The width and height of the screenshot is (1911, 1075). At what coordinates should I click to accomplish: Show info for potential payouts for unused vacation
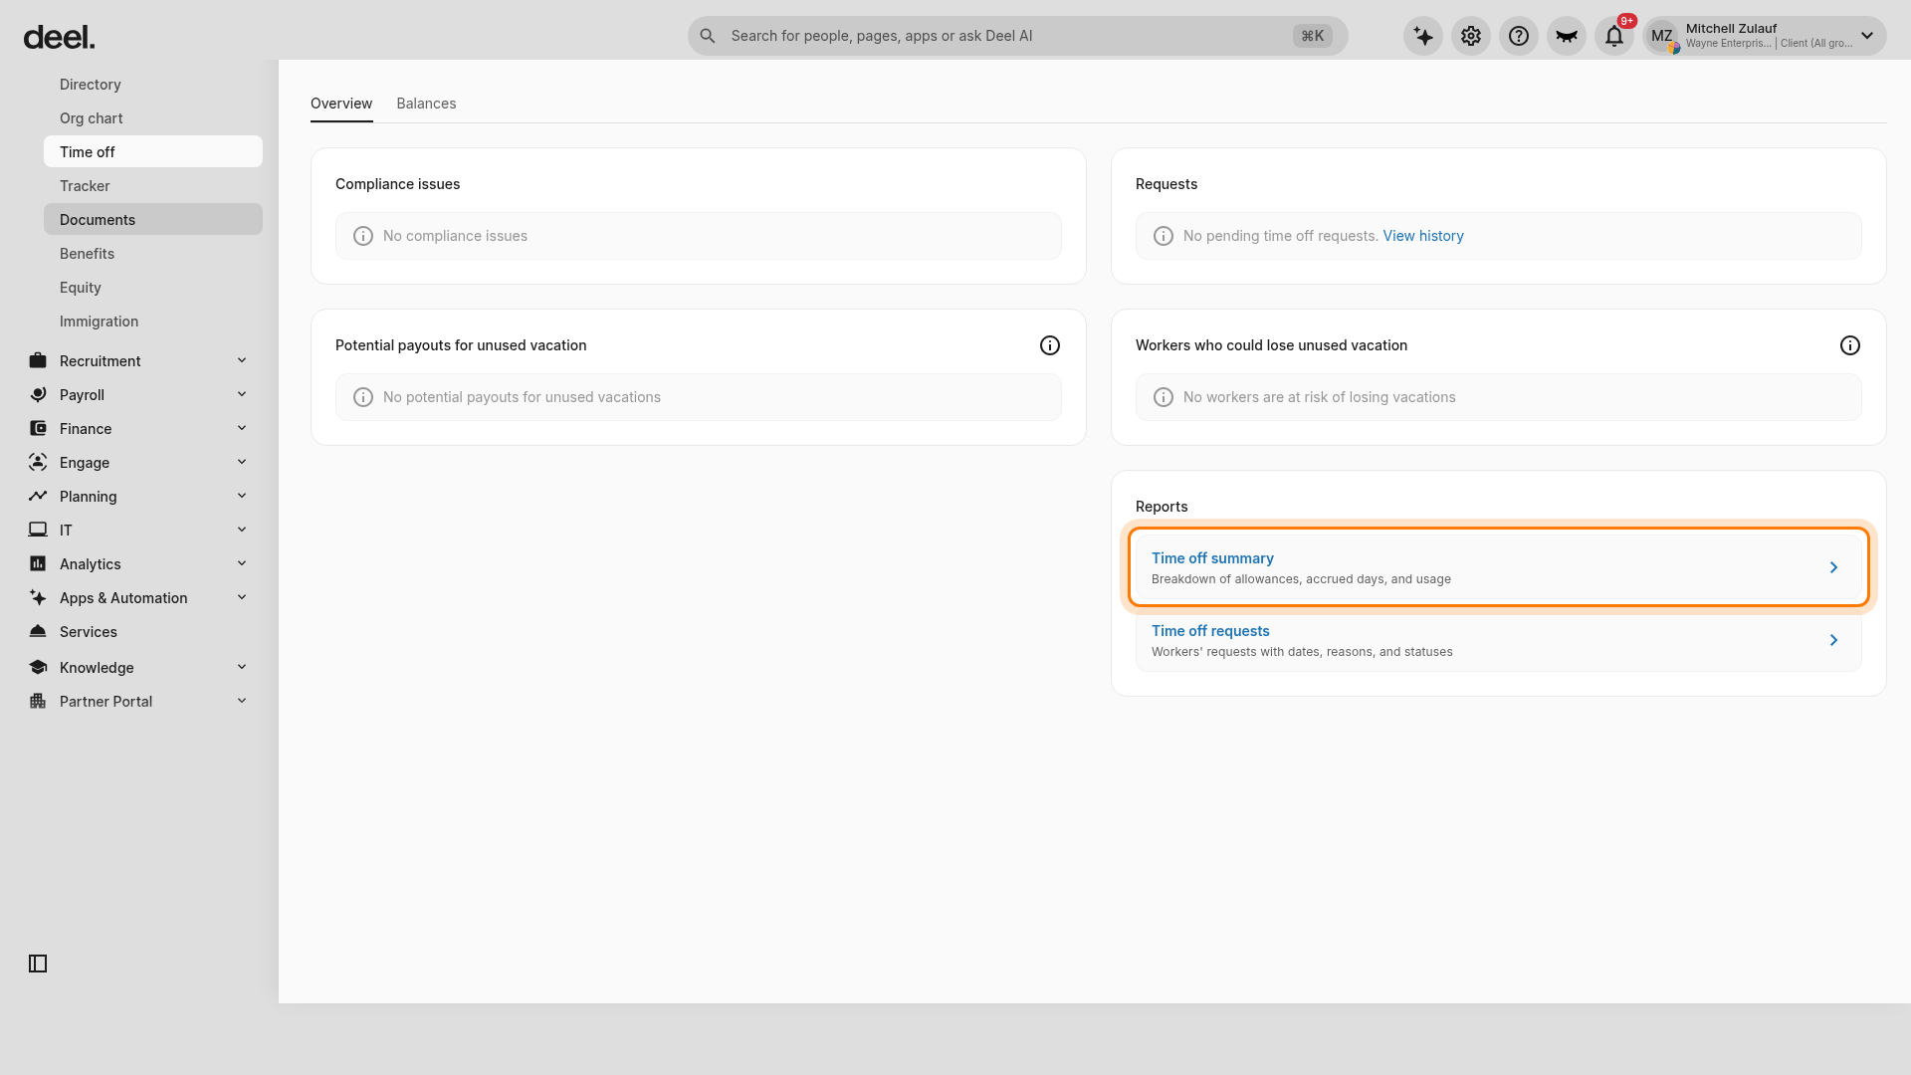coord(1050,345)
